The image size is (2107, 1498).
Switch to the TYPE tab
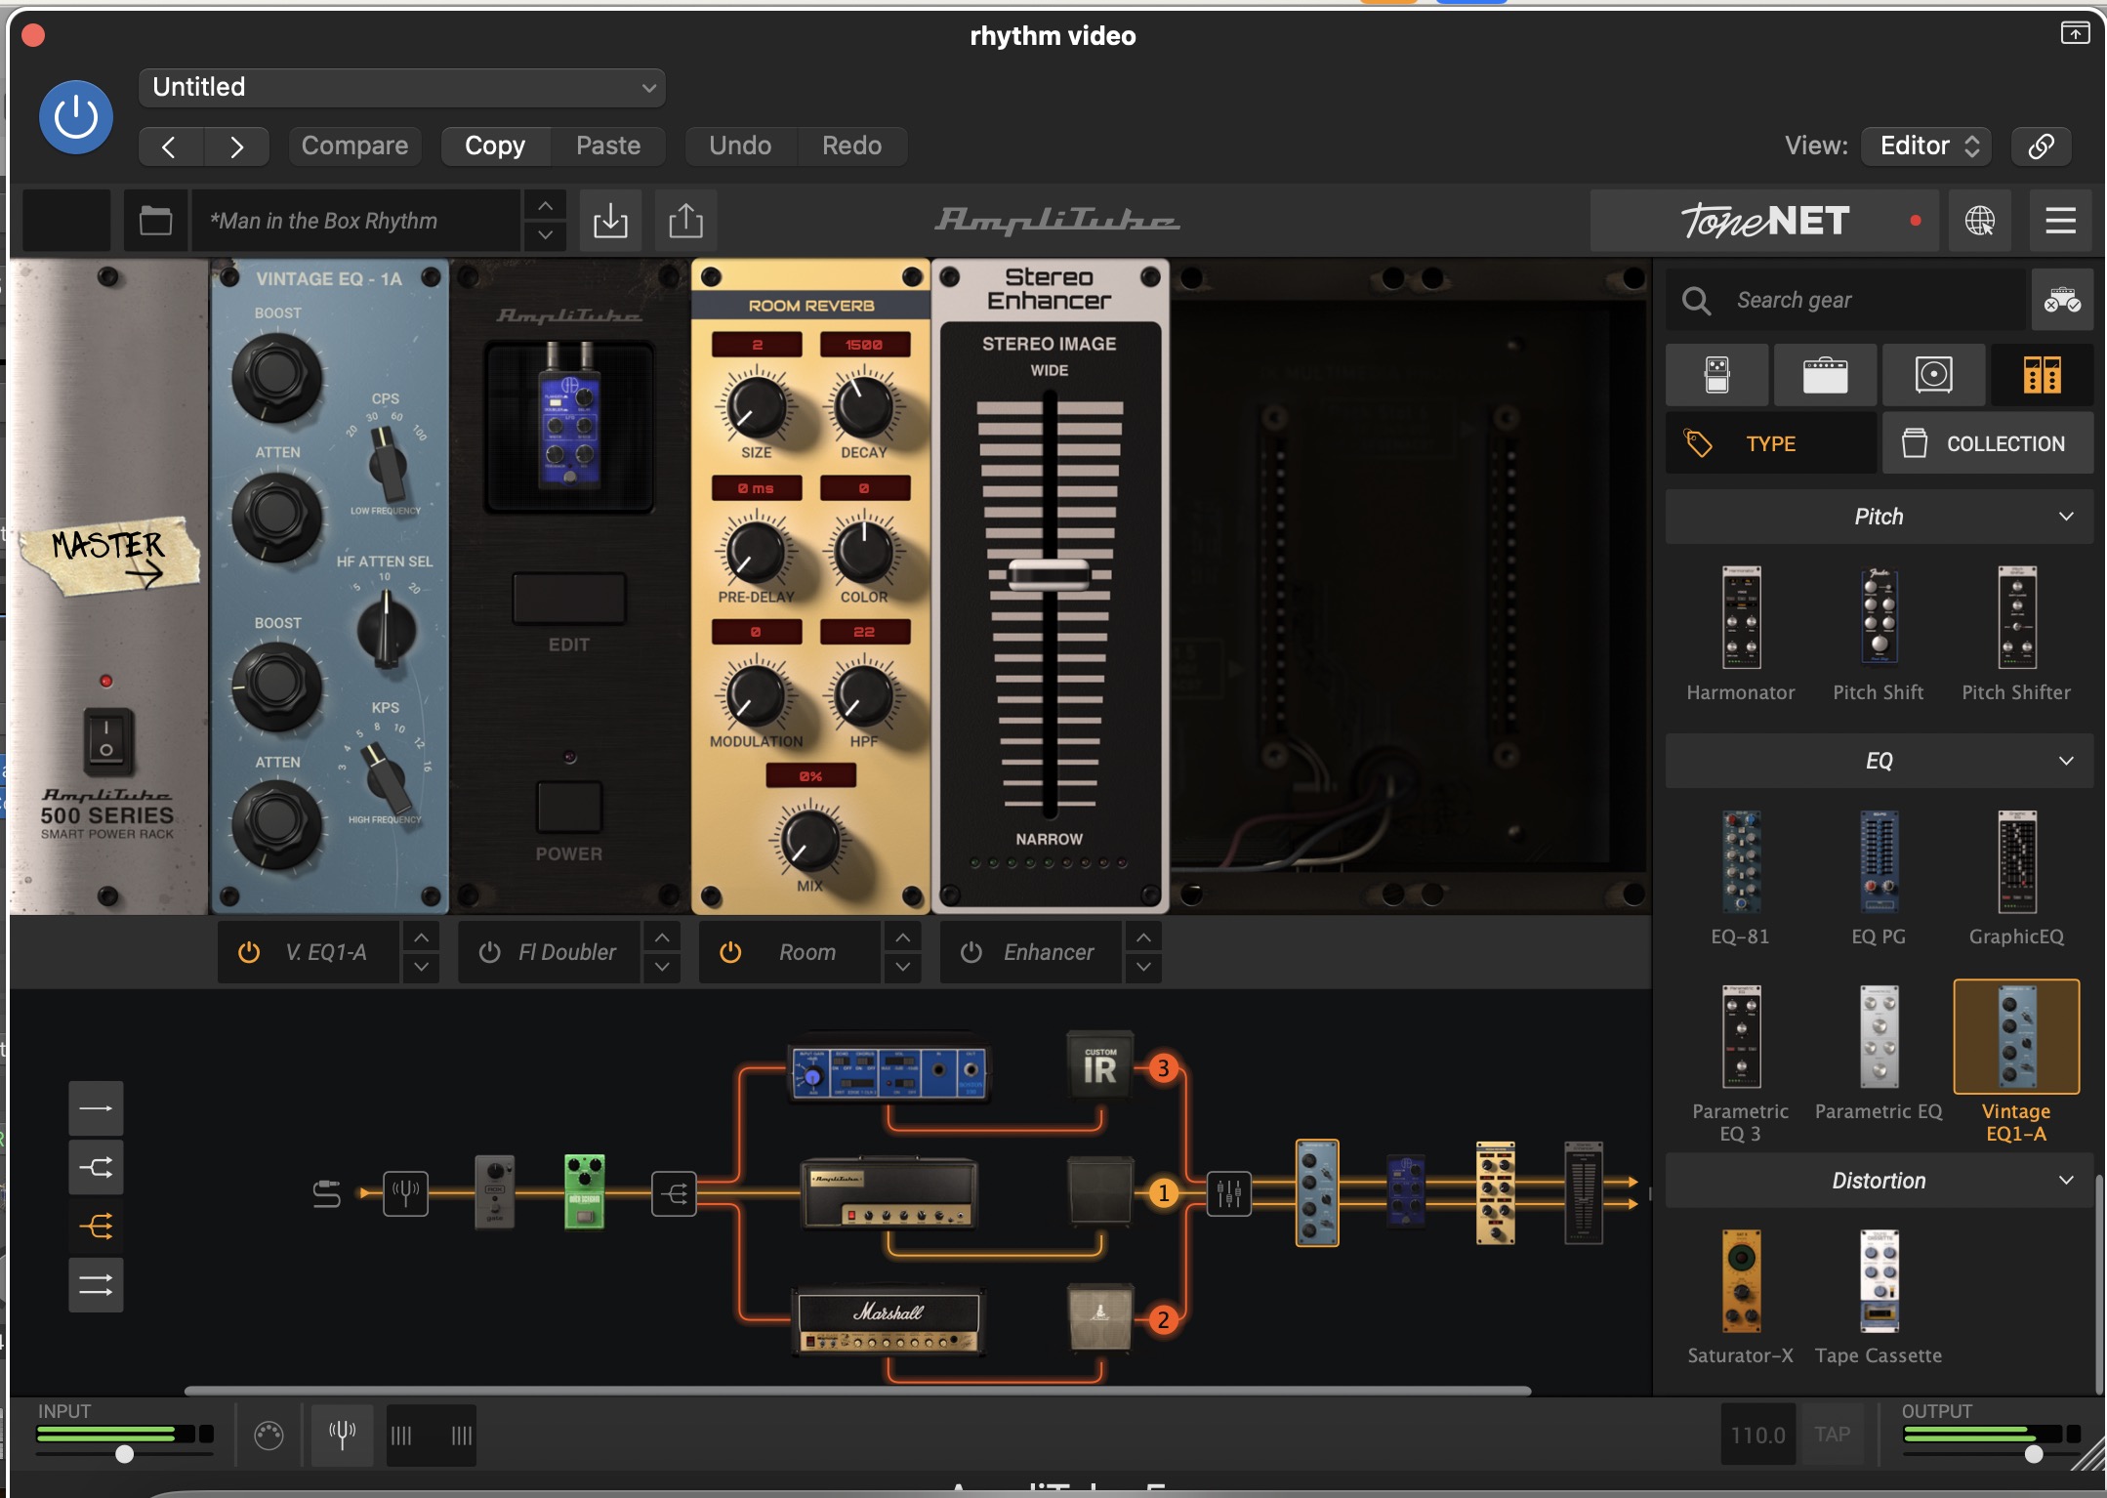1770,443
